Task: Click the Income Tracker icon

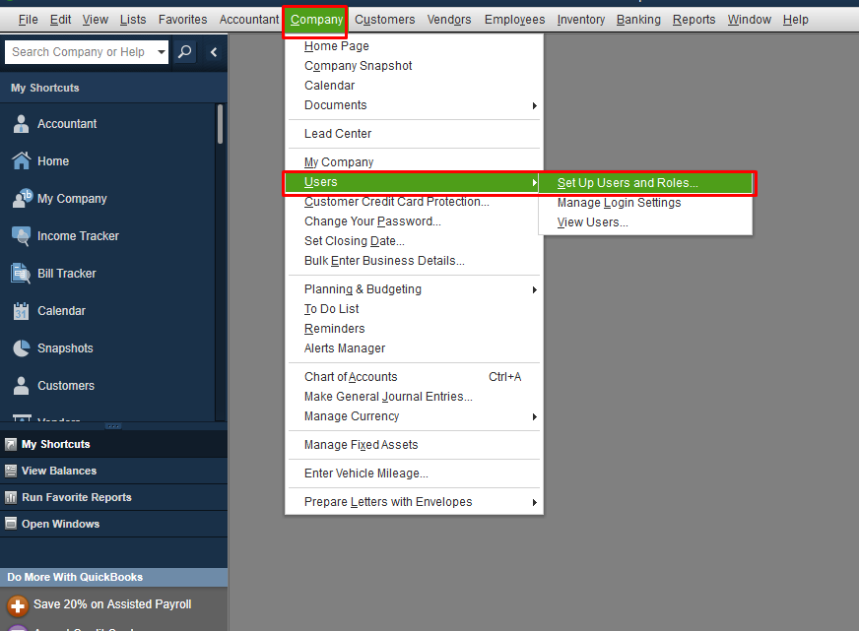Action: (21, 236)
